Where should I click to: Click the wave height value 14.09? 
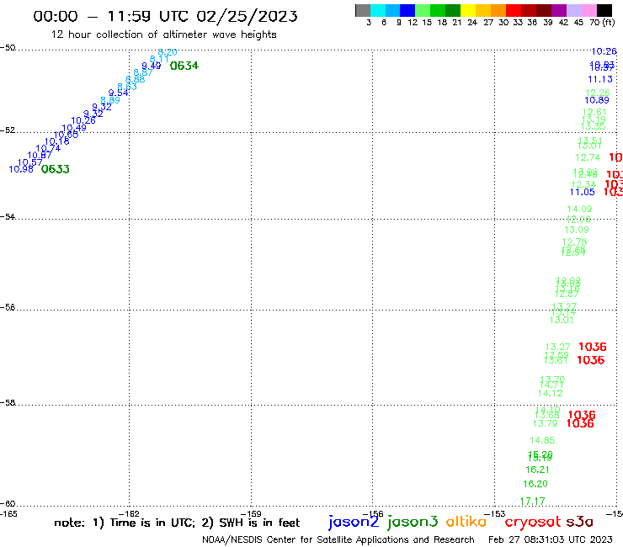tap(579, 209)
